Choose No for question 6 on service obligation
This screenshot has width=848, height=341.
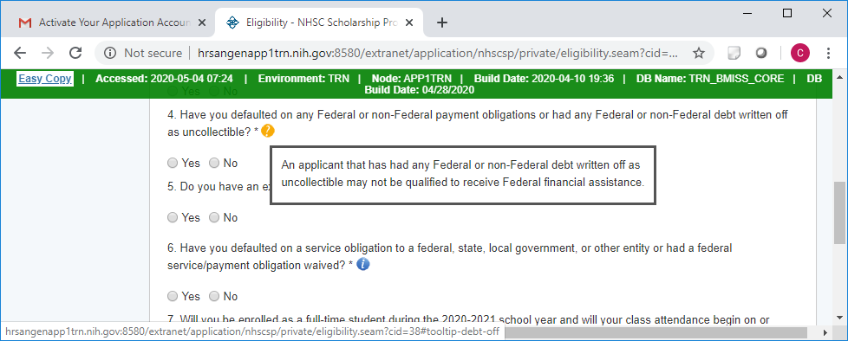[x=214, y=296]
